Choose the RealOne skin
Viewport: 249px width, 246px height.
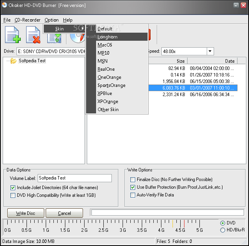point(117,69)
